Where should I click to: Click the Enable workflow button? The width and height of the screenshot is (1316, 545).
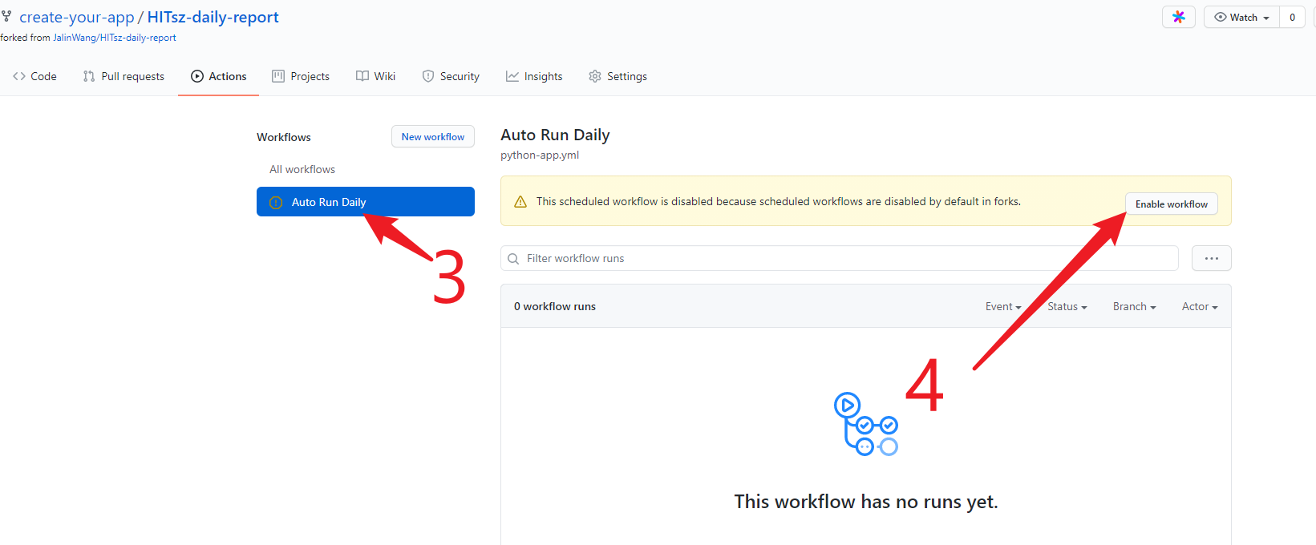tap(1172, 204)
